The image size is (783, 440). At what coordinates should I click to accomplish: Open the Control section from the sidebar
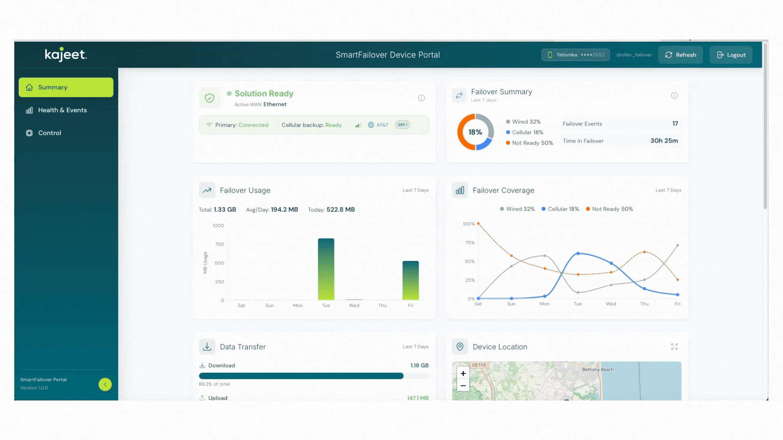pos(49,133)
